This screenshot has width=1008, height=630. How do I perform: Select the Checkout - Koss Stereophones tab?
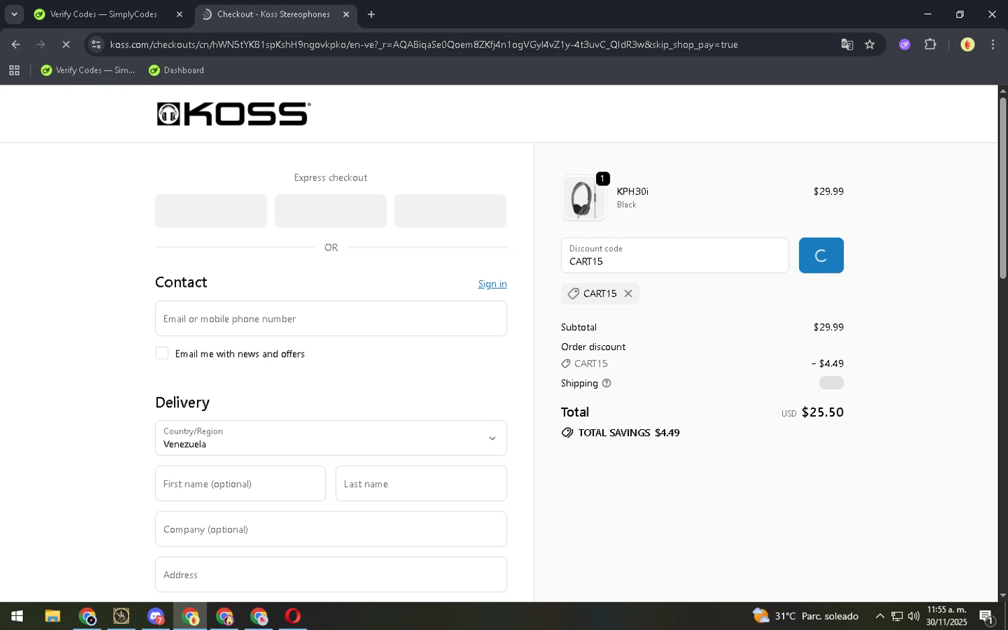(x=274, y=14)
